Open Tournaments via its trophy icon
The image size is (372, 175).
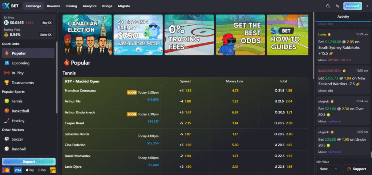tap(7, 83)
